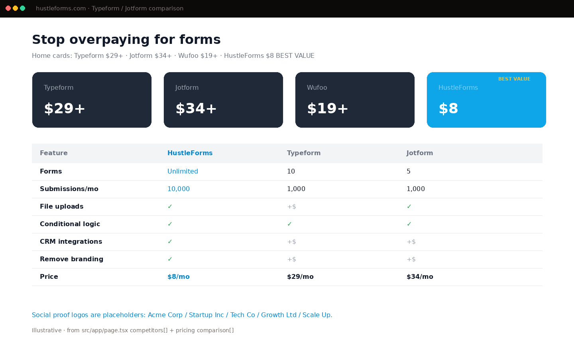Select the Jotform $34+ pricing card
This screenshot has width=574, height=359.
click(x=223, y=100)
